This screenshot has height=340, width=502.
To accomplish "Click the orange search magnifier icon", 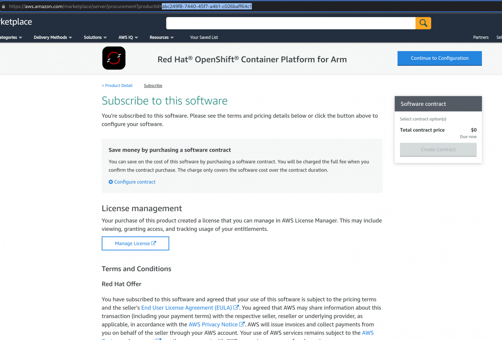I will pos(423,23).
